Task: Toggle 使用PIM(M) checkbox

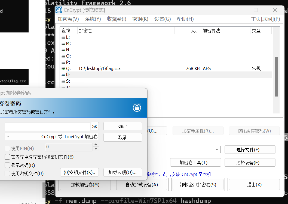Action: click(7, 148)
